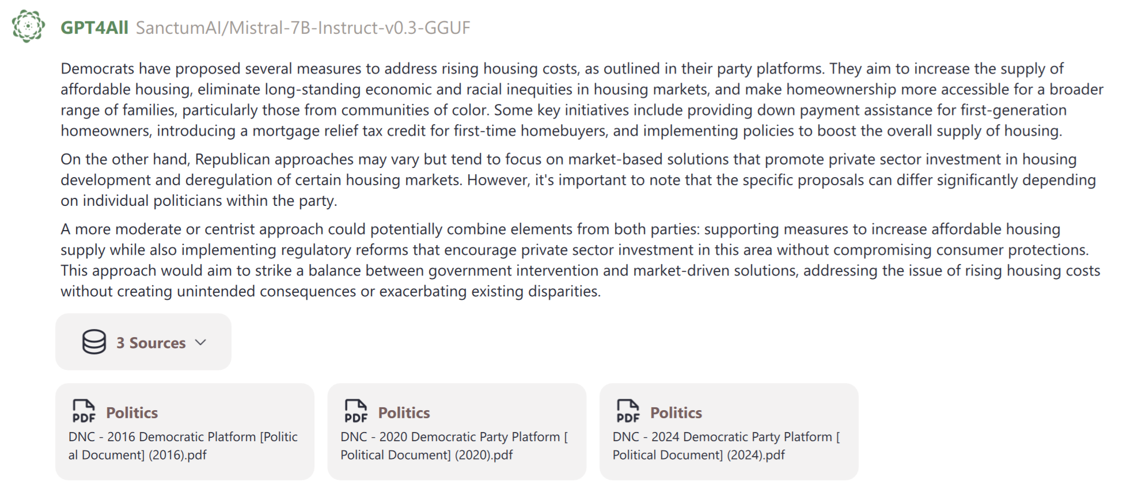Select "Politics" heading on the 2016 source card
The image size is (1146, 497).
132,412
